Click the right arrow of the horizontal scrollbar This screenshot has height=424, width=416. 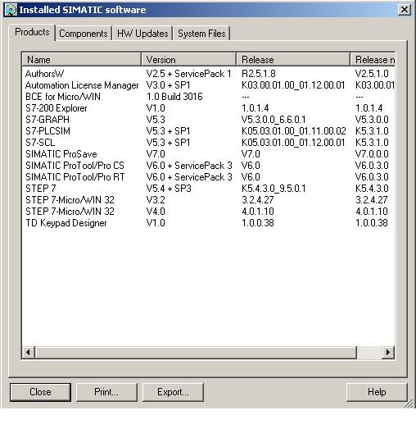click(387, 352)
